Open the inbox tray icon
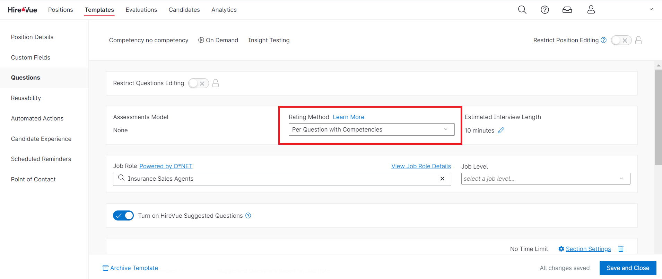Screen dimensions: 662x279 coord(567,10)
